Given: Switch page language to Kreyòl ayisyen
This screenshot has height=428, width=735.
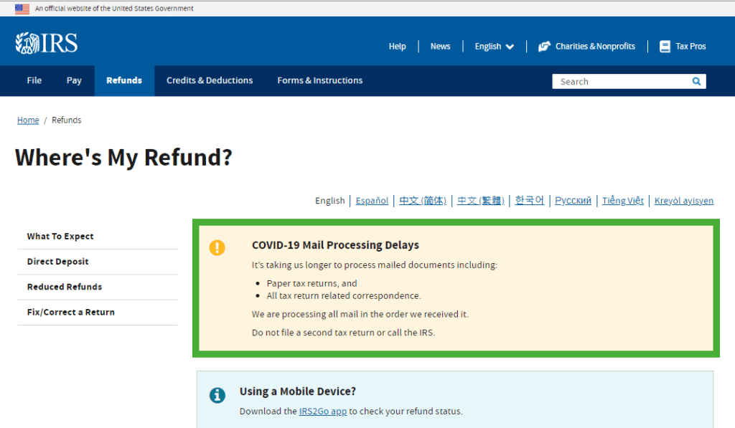Looking at the screenshot, I should tap(683, 201).
